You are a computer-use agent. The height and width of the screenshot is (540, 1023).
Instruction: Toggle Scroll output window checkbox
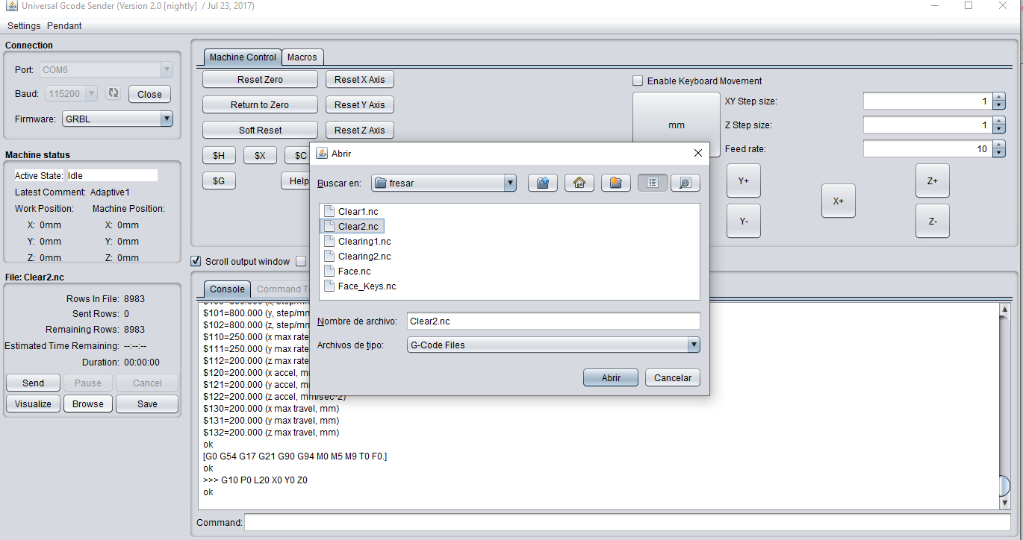click(196, 261)
